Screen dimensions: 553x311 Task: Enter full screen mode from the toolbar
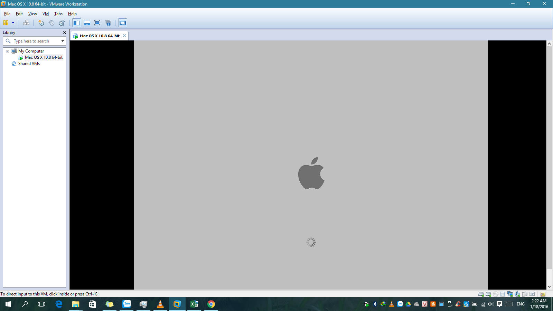(x=97, y=23)
